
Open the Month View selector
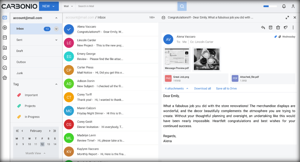36,153
